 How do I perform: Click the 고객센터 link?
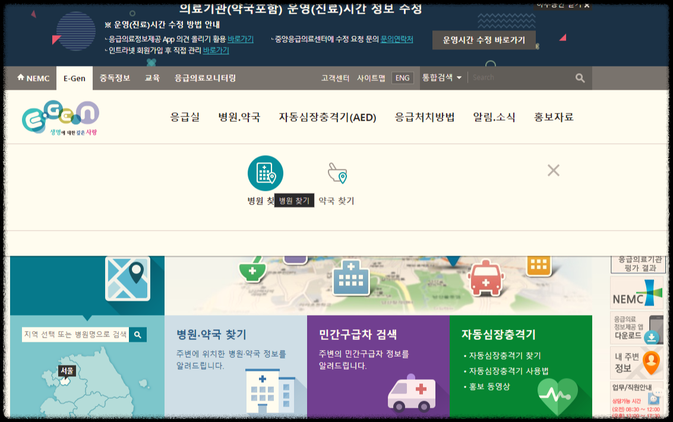coord(335,78)
